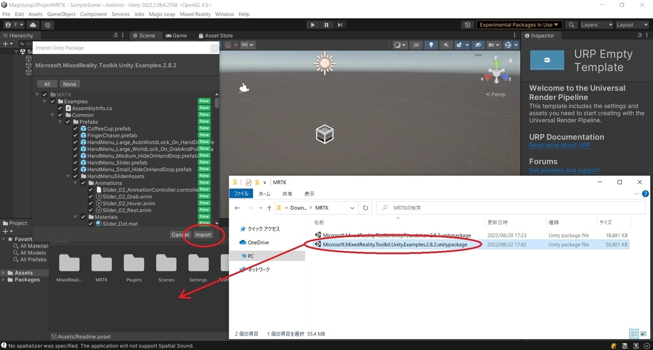Open the Layout dropdown
This screenshot has height=350, width=653.
point(631,25)
